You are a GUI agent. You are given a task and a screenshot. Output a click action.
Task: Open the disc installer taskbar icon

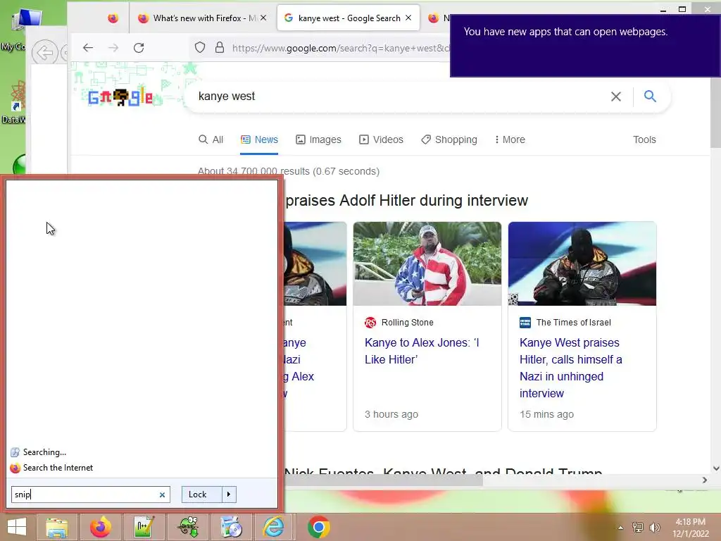[x=231, y=527]
